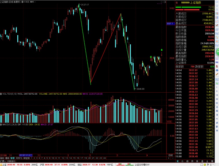Viewport: 219px width, 166px height.
Task: Click the 2019/11/12 date marker on time axis
Action: click(26, 155)
